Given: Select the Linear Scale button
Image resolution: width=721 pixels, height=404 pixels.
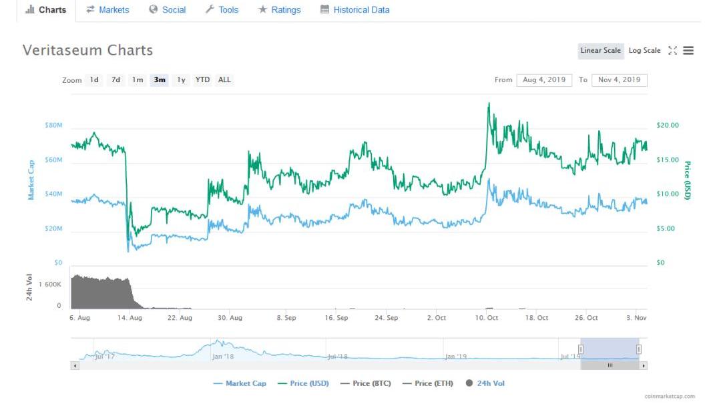Looking at the screenshot, I should [601, 51].
